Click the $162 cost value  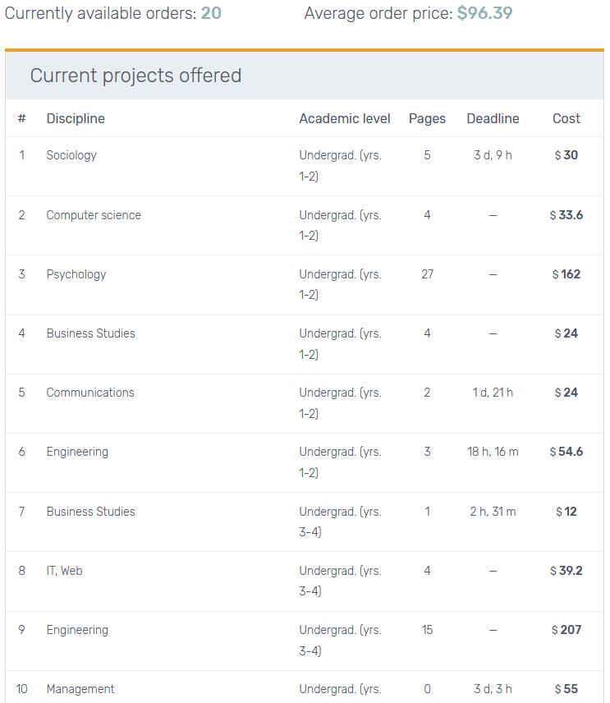pos(566,274)
